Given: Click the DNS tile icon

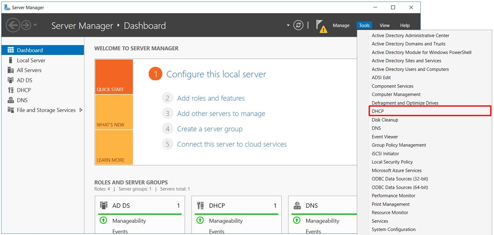Looking at the screenshot, I should (x=297, y=205).
